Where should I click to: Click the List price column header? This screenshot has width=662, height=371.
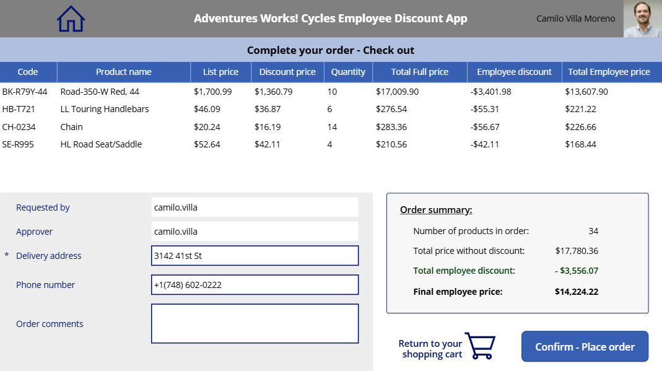click(221, 72)
